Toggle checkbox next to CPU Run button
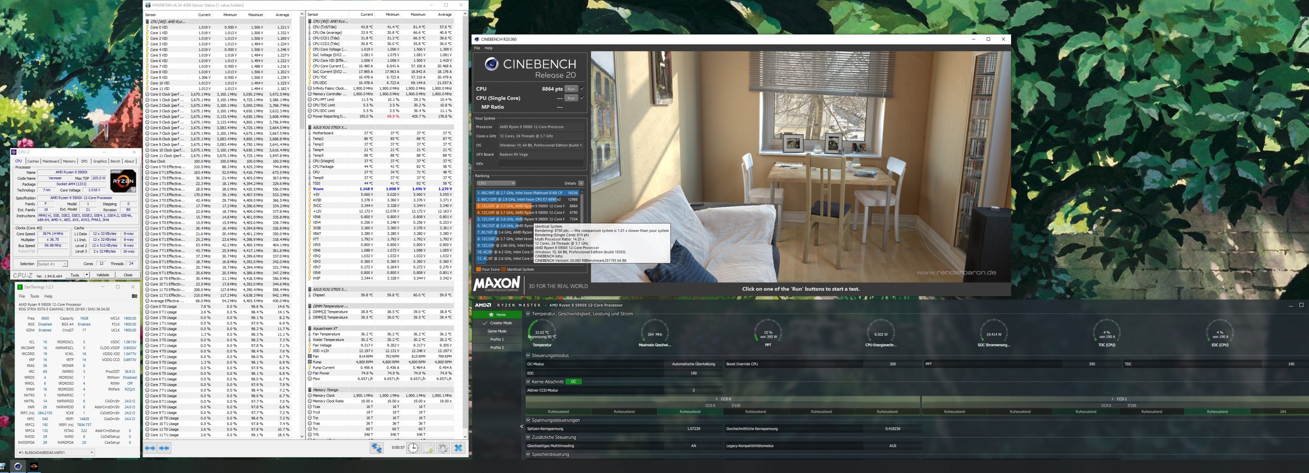 point(582,89)
